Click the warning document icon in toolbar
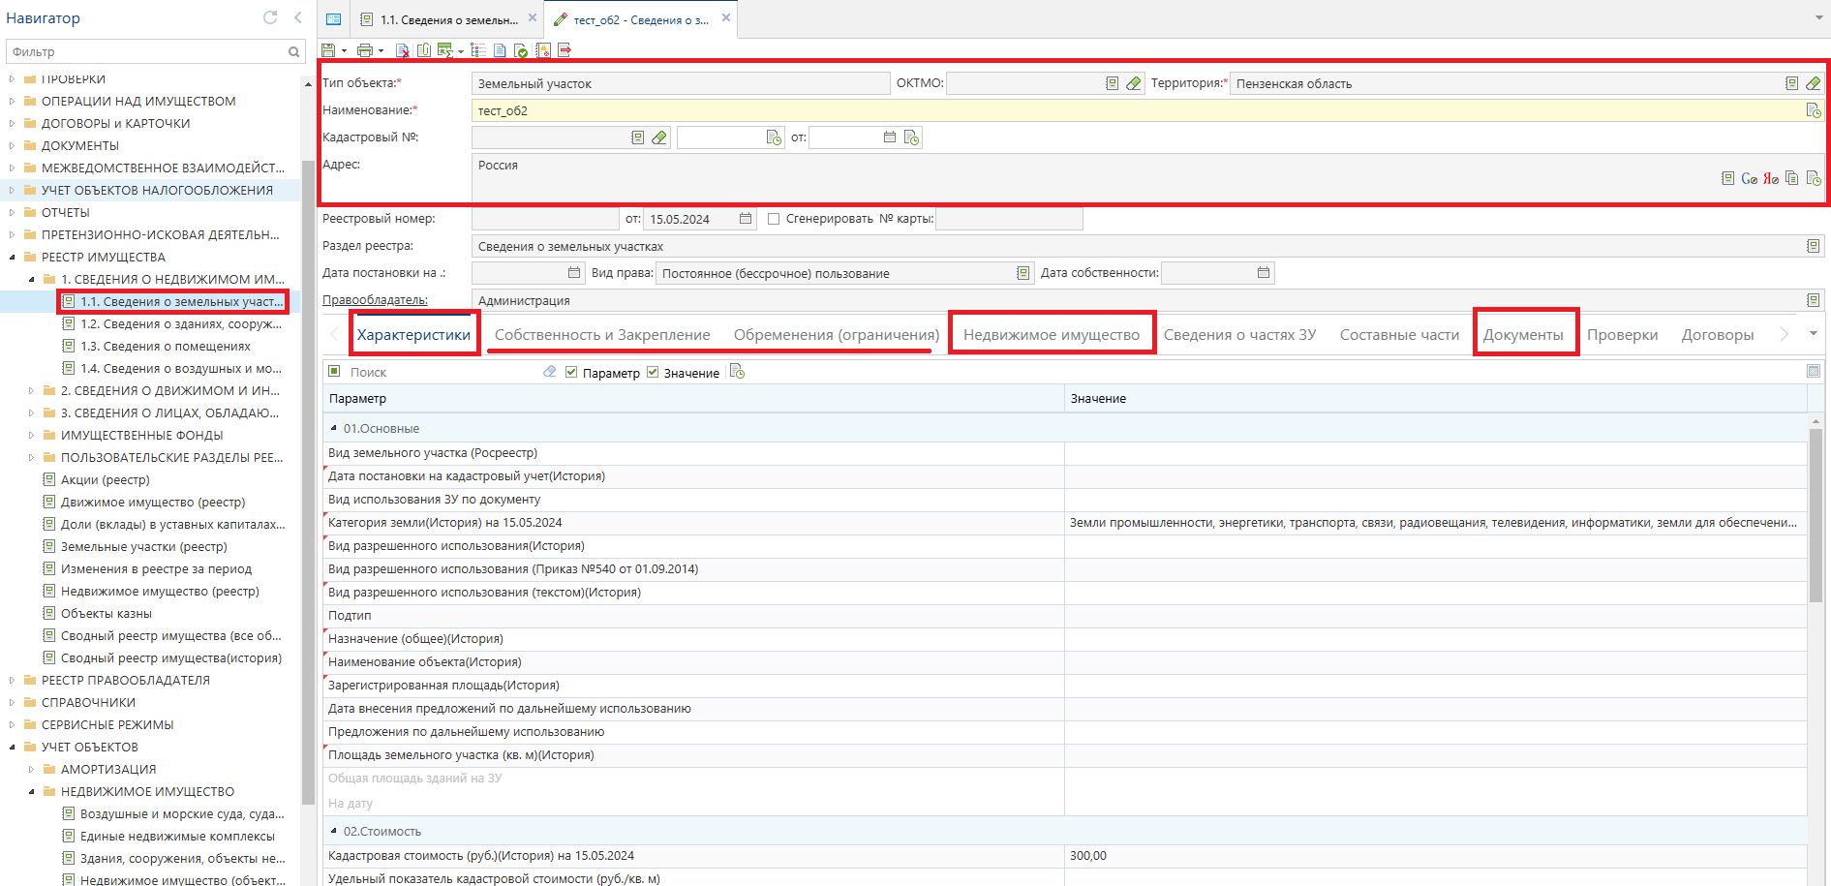Image resolution: width=1831 pixels, height=886 pixels. (x=543, y=50)
